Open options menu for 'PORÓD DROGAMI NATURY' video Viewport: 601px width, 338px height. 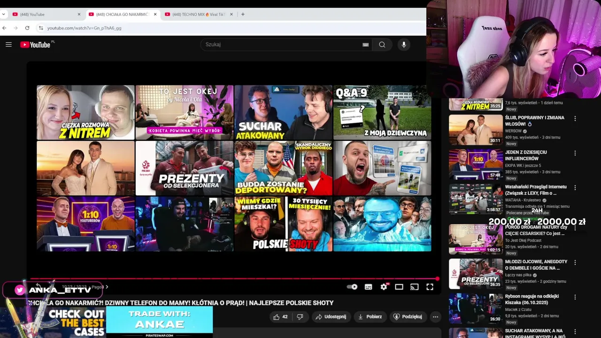(575, 228)
